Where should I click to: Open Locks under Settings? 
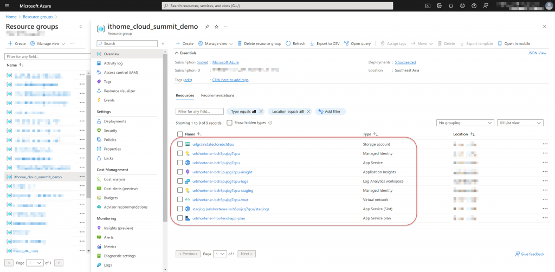point(108,158)
